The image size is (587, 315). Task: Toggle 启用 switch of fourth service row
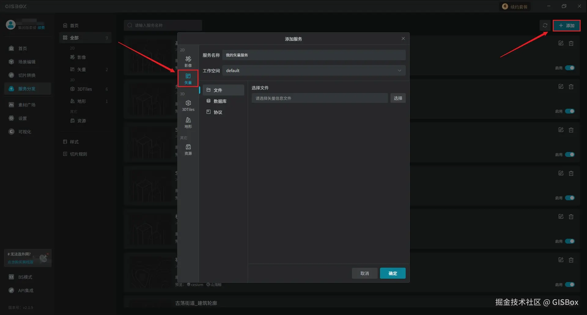[570, 198]
